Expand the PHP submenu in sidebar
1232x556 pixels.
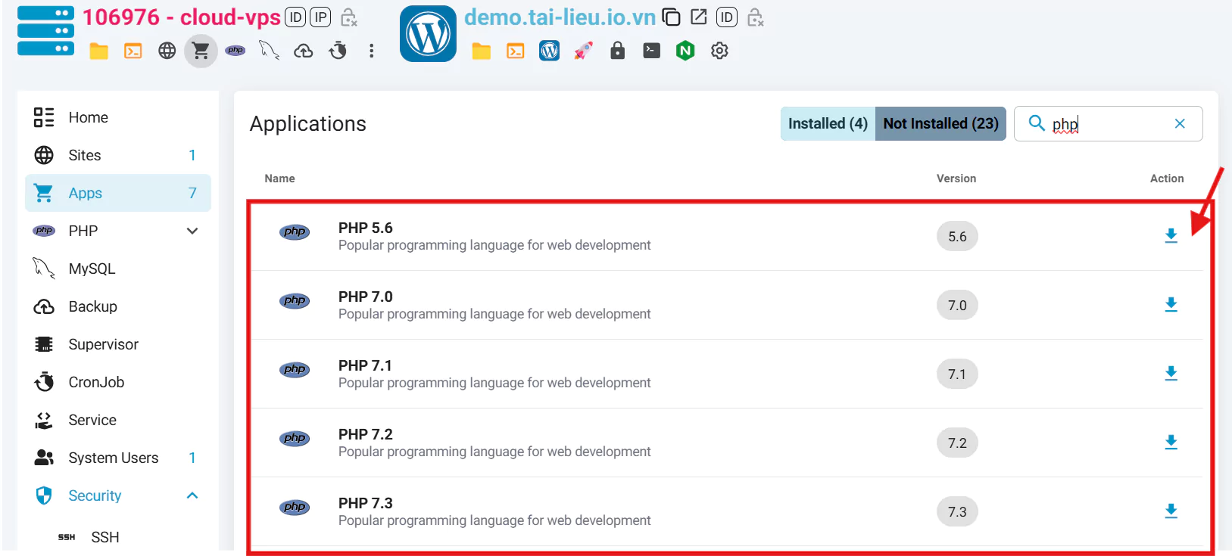pyautogui.click(x=192, y=231)
